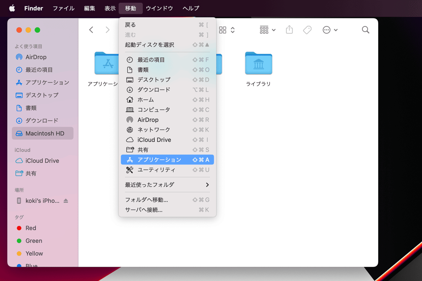Click the タグ sidebar section header

(x=19, y=217)
